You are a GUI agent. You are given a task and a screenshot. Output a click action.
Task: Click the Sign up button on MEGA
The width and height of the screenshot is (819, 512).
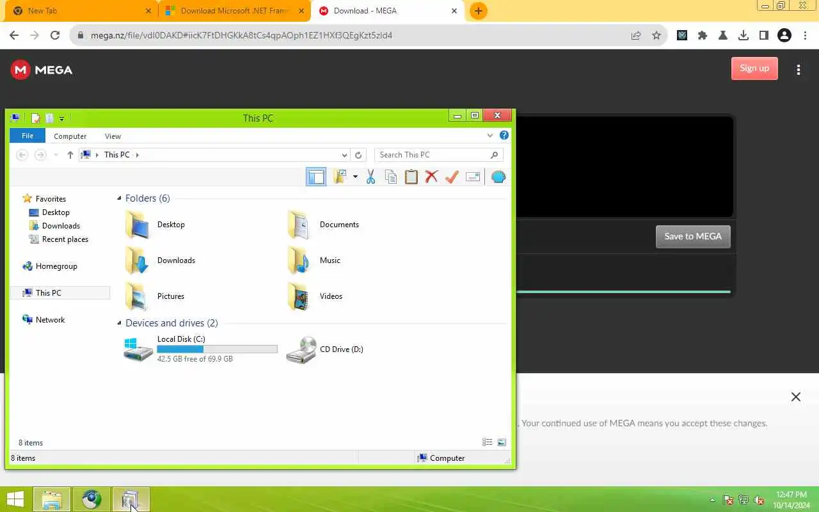tap(754, 68)
